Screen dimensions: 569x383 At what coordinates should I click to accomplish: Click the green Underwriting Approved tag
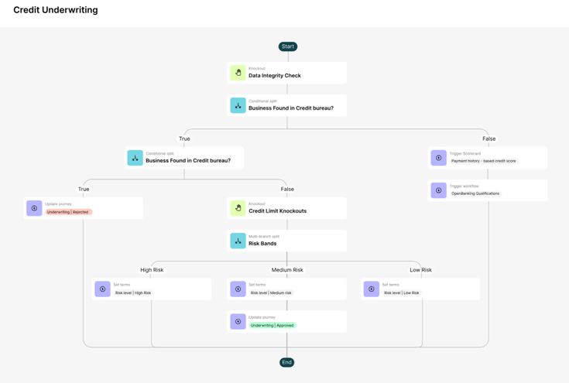[273, 326]
